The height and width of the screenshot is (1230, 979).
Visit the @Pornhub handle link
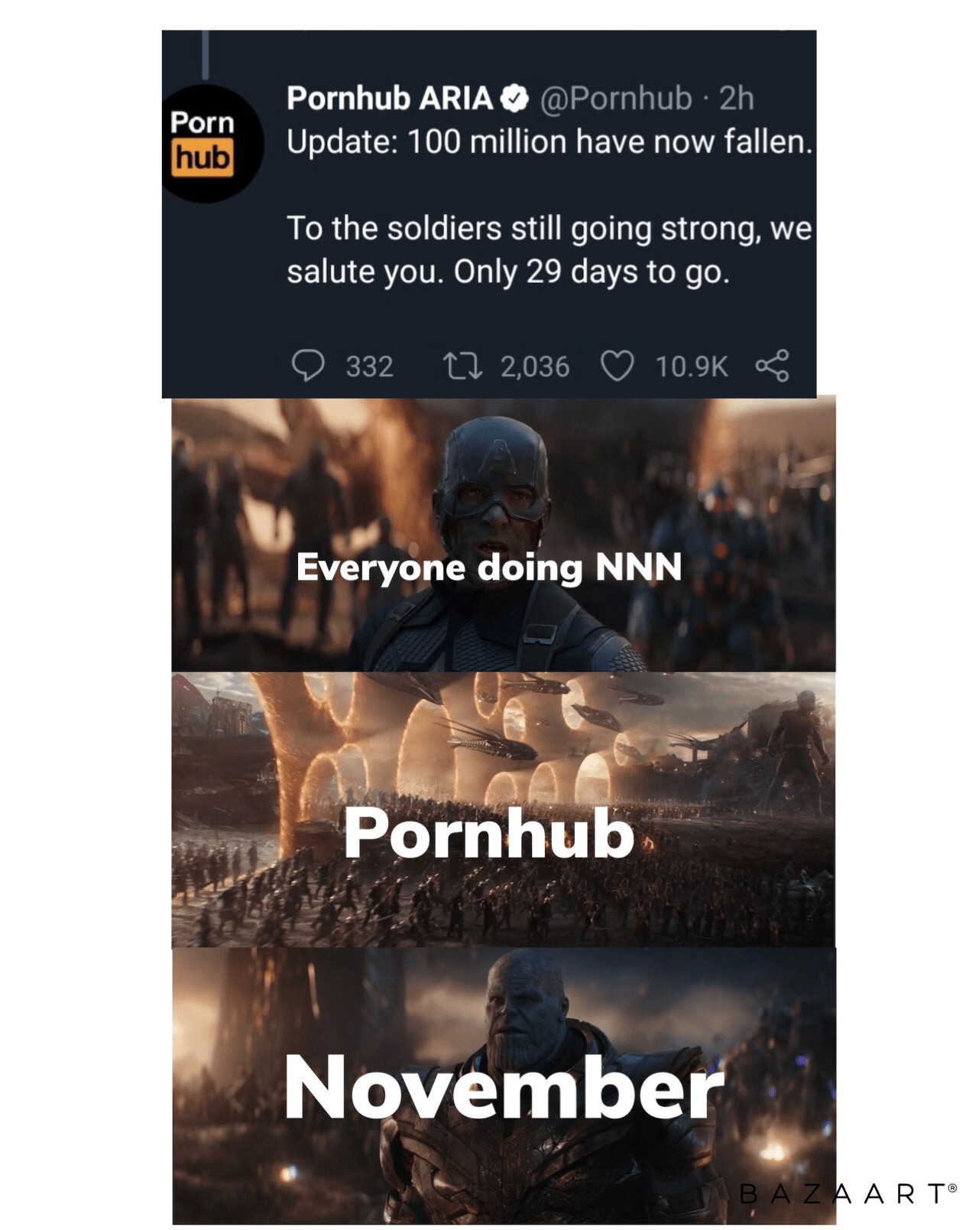pos(616,99)
